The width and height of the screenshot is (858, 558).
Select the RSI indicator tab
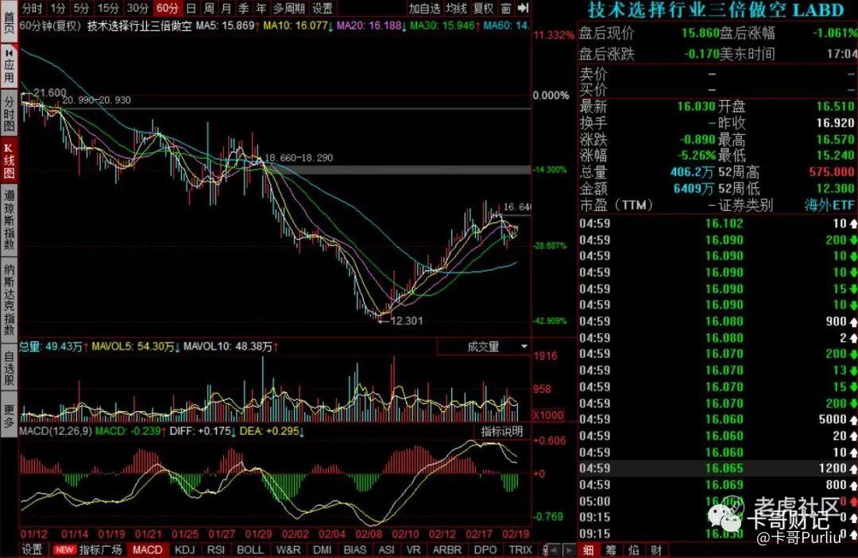(215, 549)
